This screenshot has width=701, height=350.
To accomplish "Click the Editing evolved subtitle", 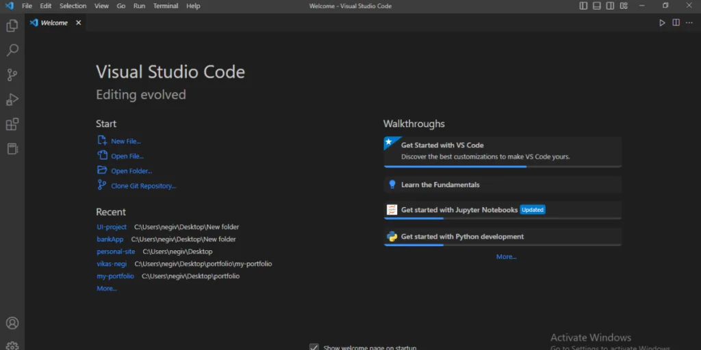I will [141, 94].
